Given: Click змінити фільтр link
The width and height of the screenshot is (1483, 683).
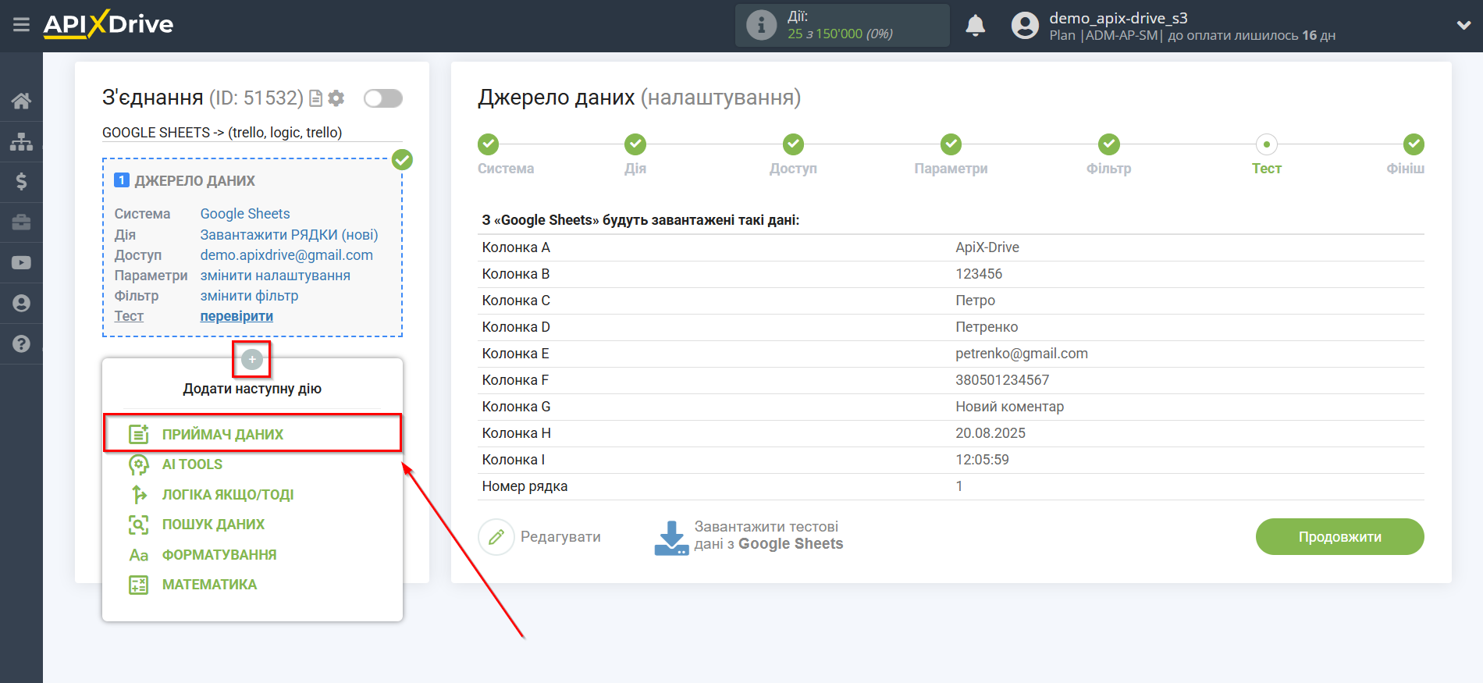Looking at the screenshot, I should [x=249, y=296].
